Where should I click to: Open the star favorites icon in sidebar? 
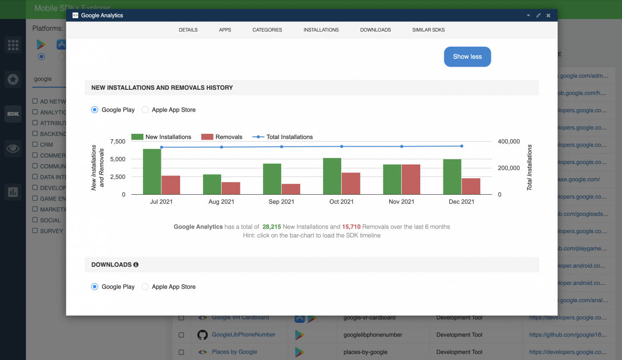pos(13,79)
